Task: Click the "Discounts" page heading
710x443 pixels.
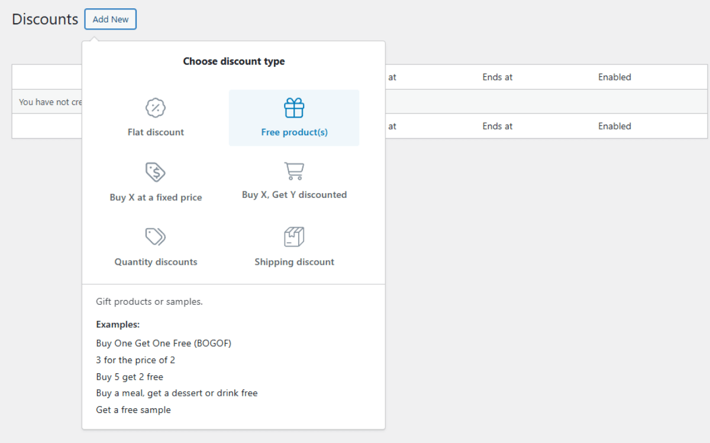Action: point(45,19)
